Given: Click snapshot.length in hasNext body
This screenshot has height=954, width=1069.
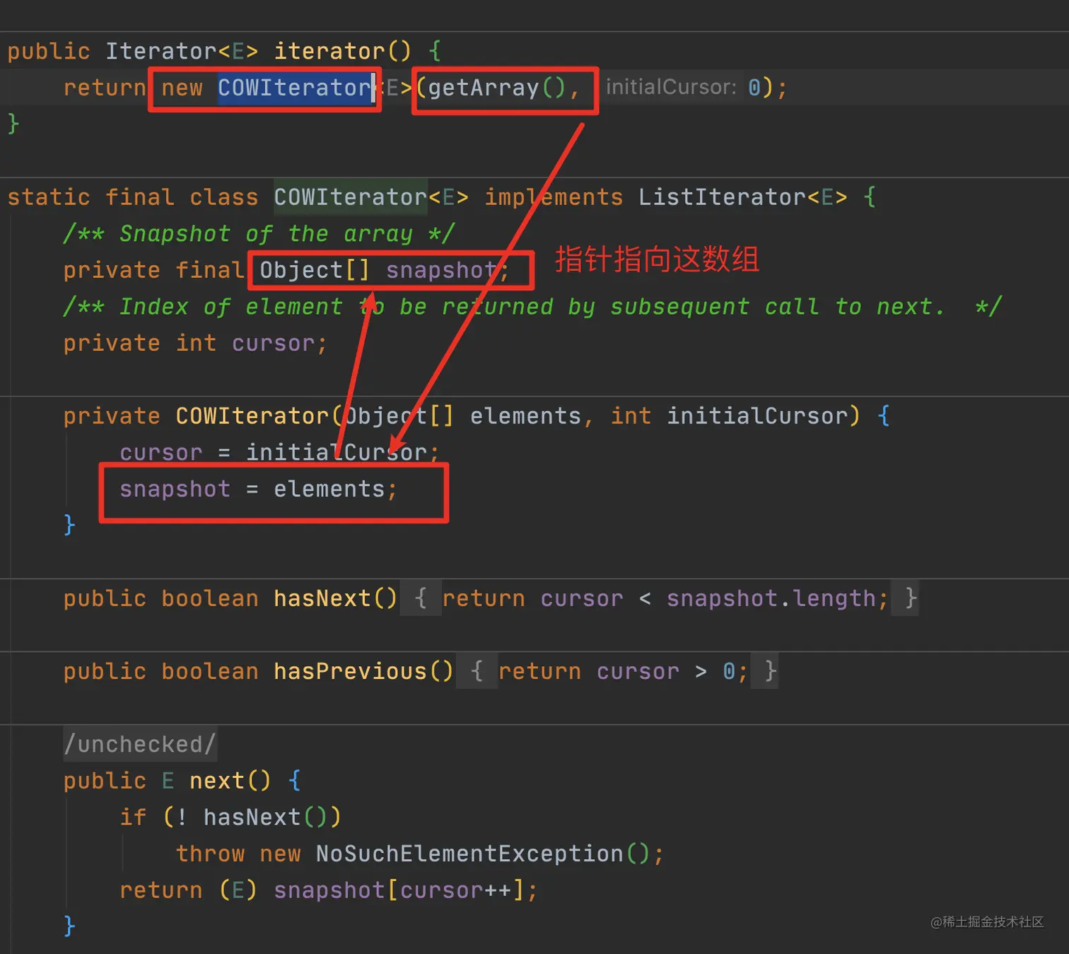Looking at the screenshot, I should click(771, 598).
